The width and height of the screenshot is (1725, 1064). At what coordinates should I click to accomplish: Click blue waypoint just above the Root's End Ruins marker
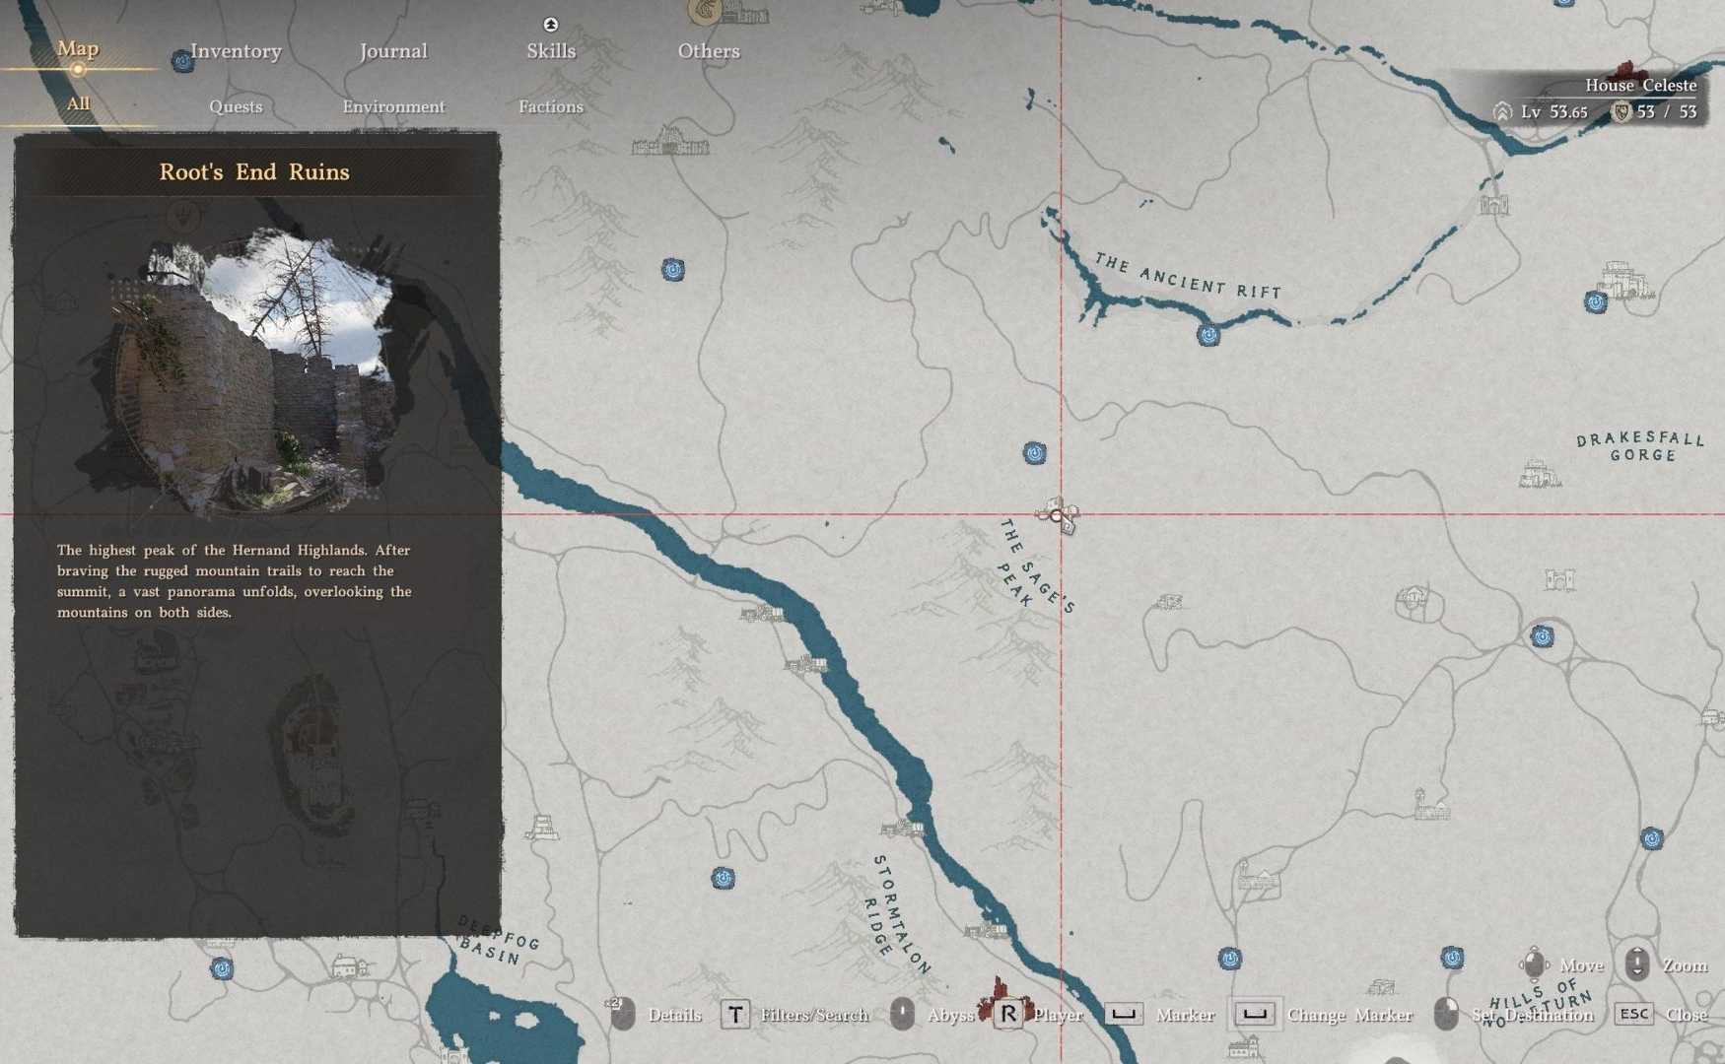1034,453
